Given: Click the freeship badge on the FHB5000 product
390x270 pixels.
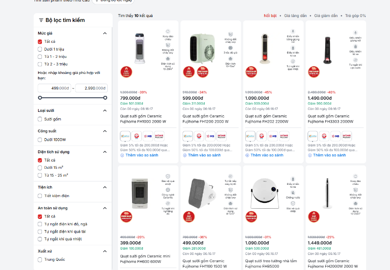Looking at the screenshot, I should (251, 216).
